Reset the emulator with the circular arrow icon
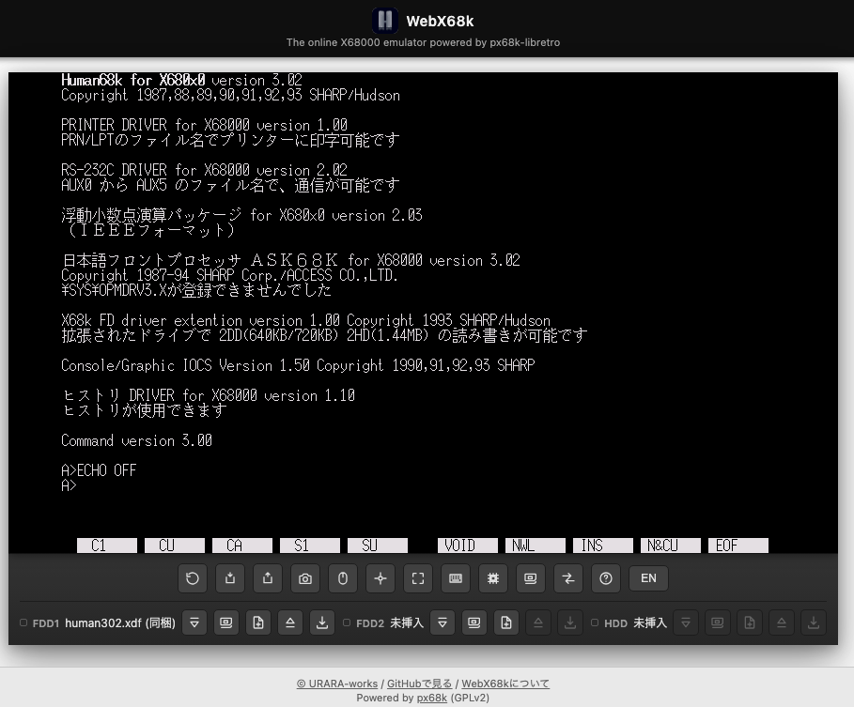This screenshot has width=854, height=707. (193, 578)
